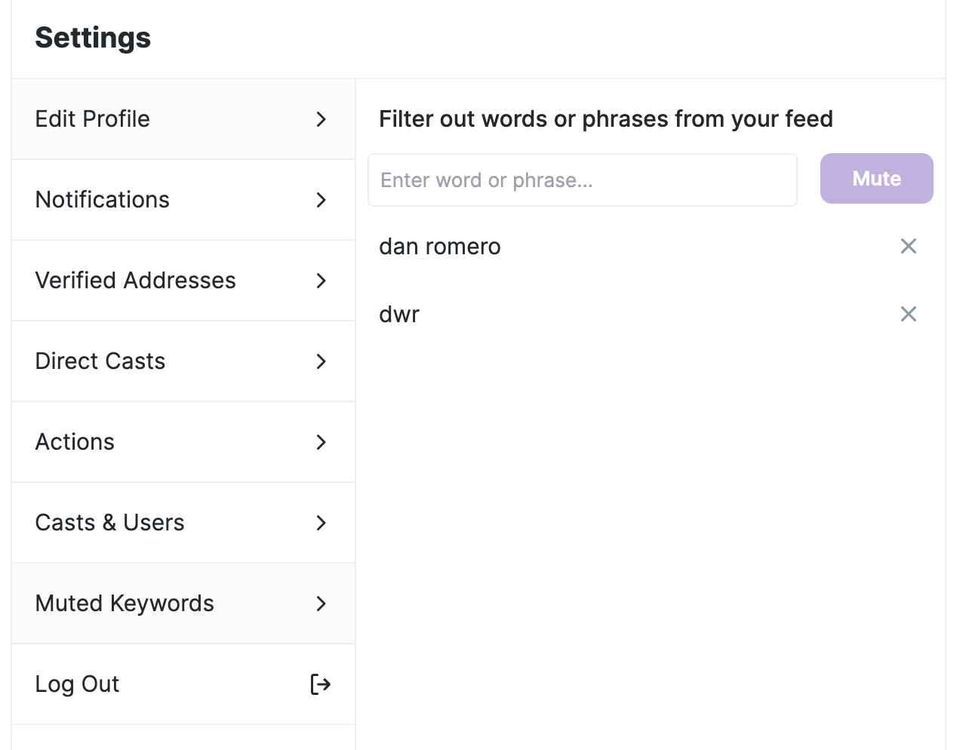Log Out of the account
966x750 pixels.
point(78,684)
